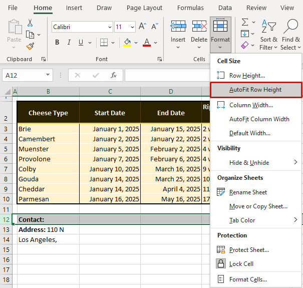Click the Insert cells icon

click(178, 27)
